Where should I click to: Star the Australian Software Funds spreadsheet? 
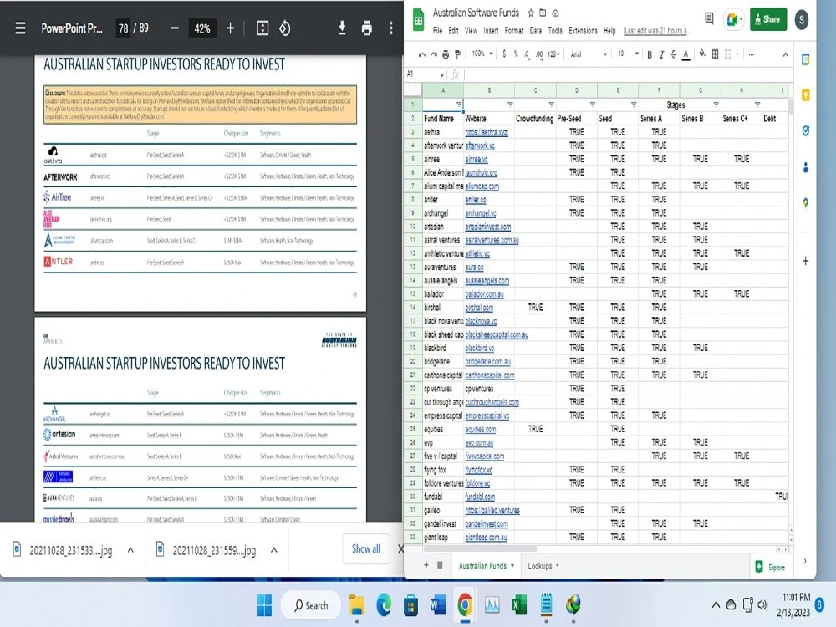pyautogui.click(x=531, y=13)
